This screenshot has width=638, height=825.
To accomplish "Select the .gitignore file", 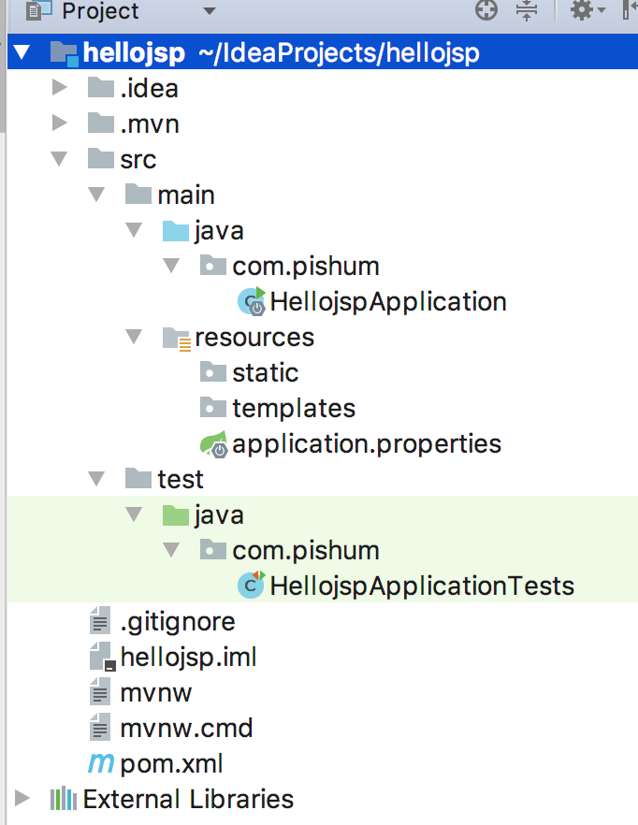I will point(177,621).
